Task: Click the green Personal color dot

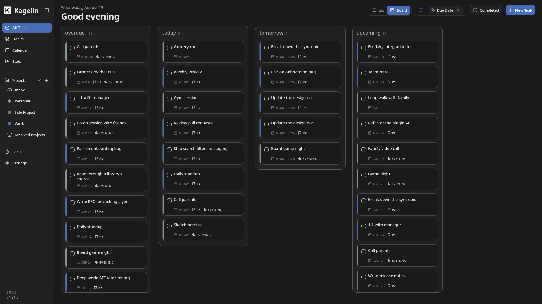Action: pyautogui.click(x=10, y=101)
